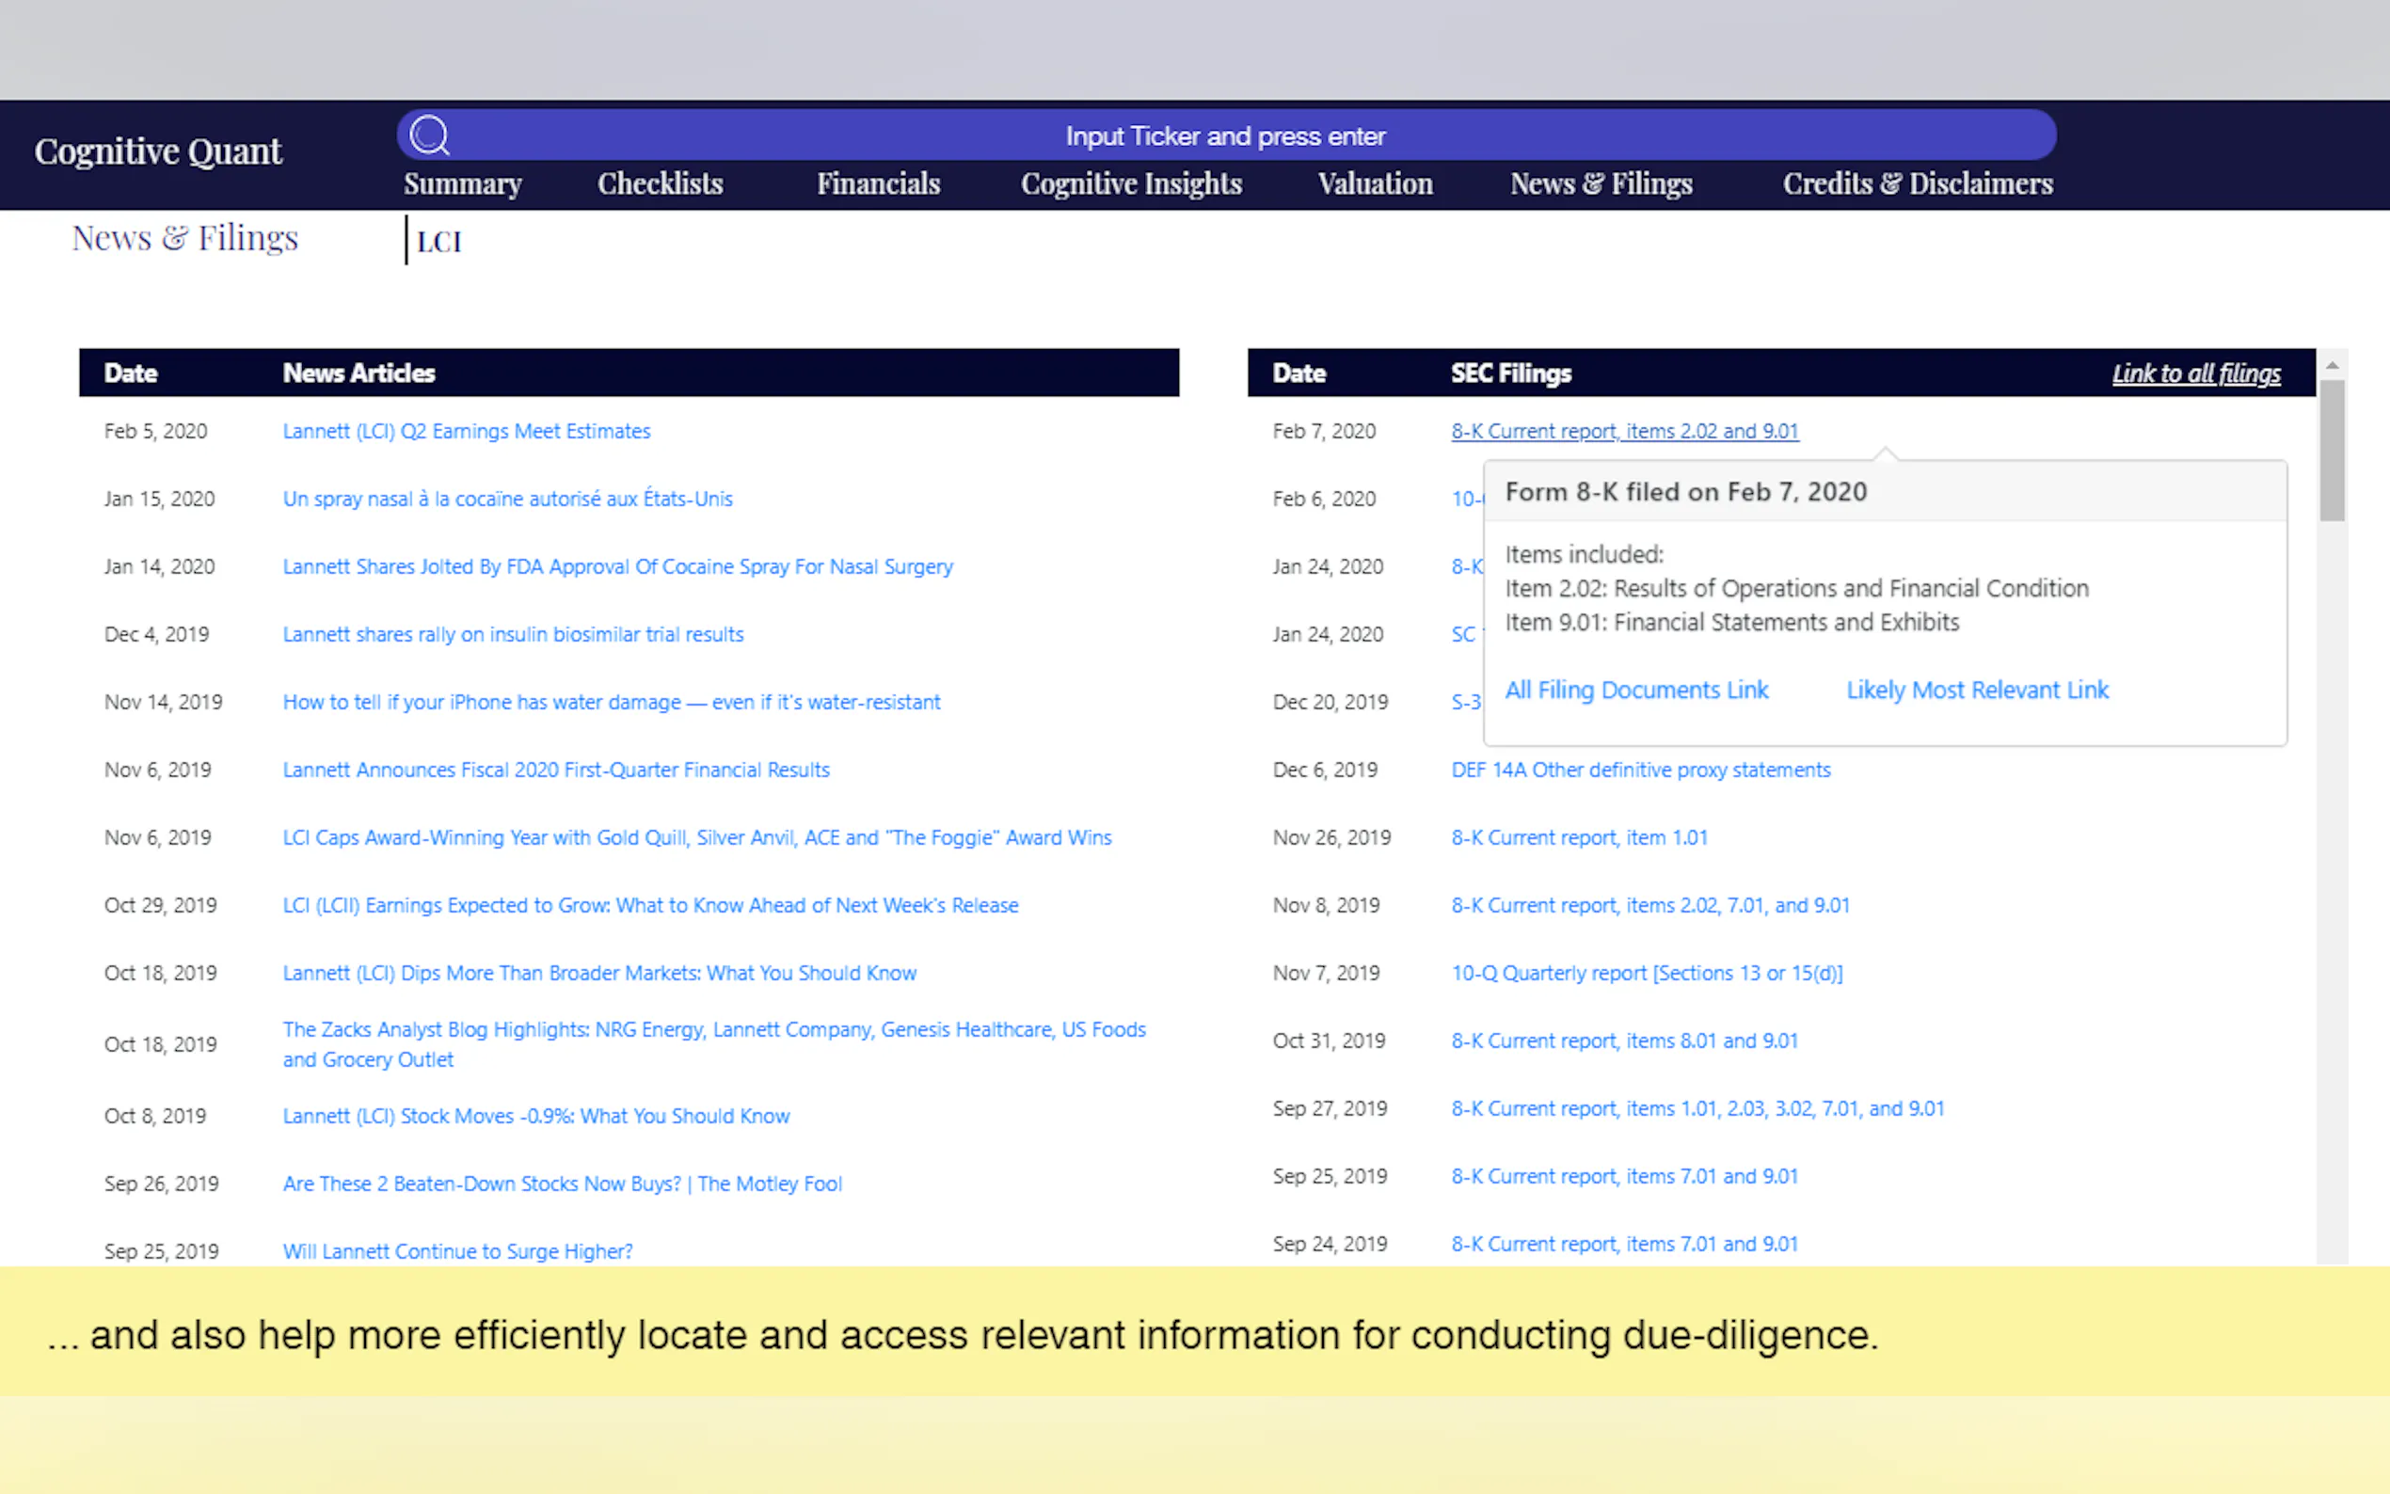The image size is (2390, 1494).
Task: Select News & Filings menu item
Action: coord(1601,183)
